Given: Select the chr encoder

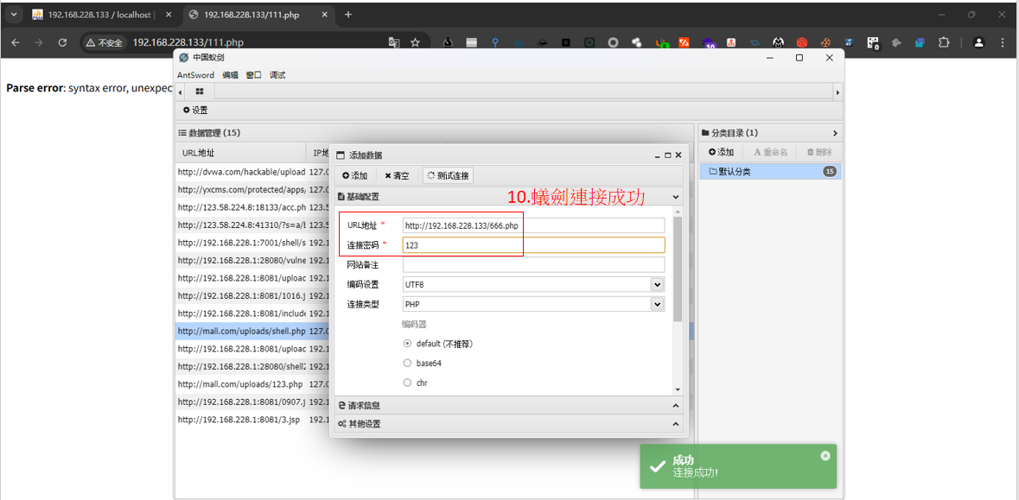Looking at the screenshot, I should pyautogui.click(x=407, y=383).
